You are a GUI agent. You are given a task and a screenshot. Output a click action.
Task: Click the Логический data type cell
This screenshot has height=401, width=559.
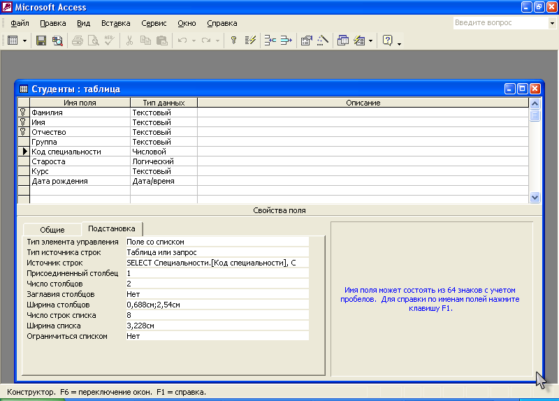164,161
